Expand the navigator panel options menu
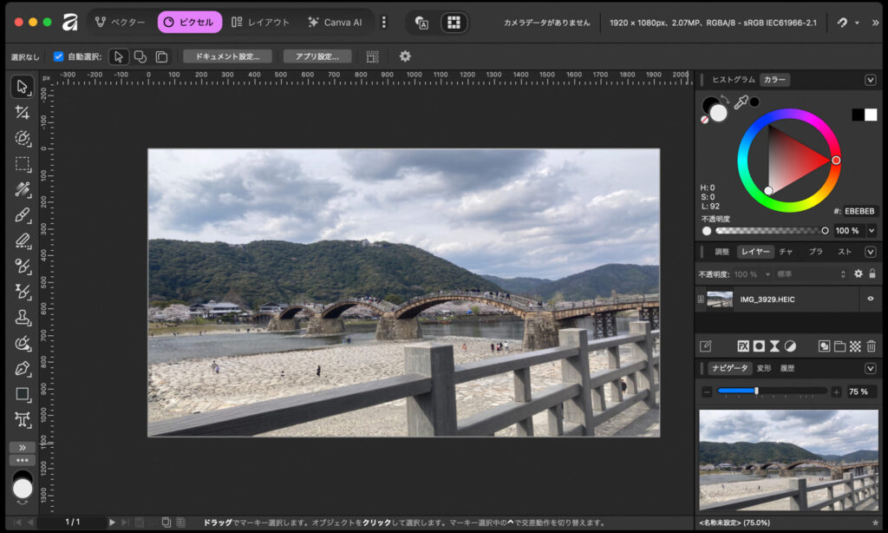The image size is (888, 533). click(x=871, y=368)
